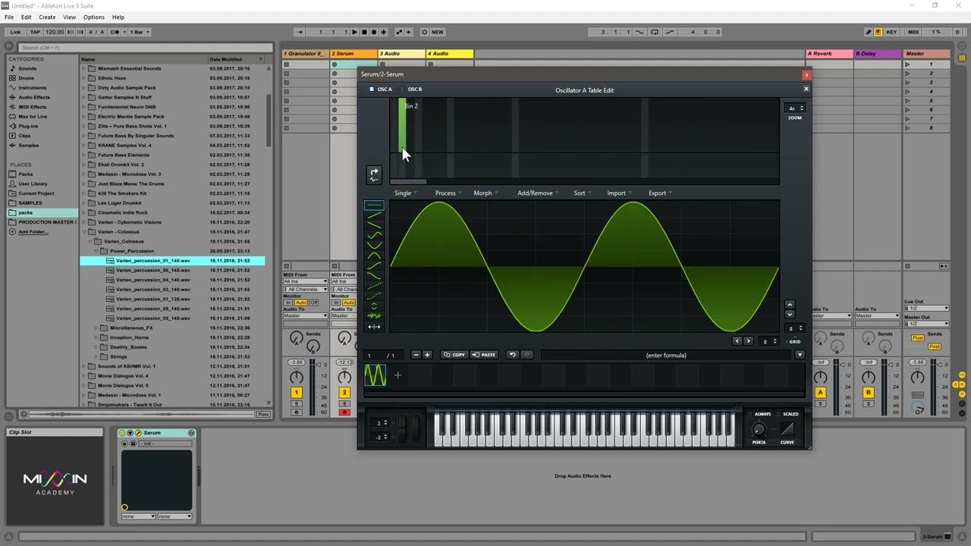Open the Create menu
The height and width of the screenshot is (546, 971).
pyautogui.click(x=47, y=17)
